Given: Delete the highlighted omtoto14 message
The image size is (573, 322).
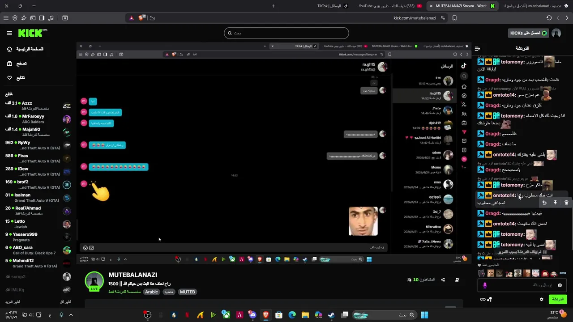Looking at the screenshot, I should click(x=566, y=203).
